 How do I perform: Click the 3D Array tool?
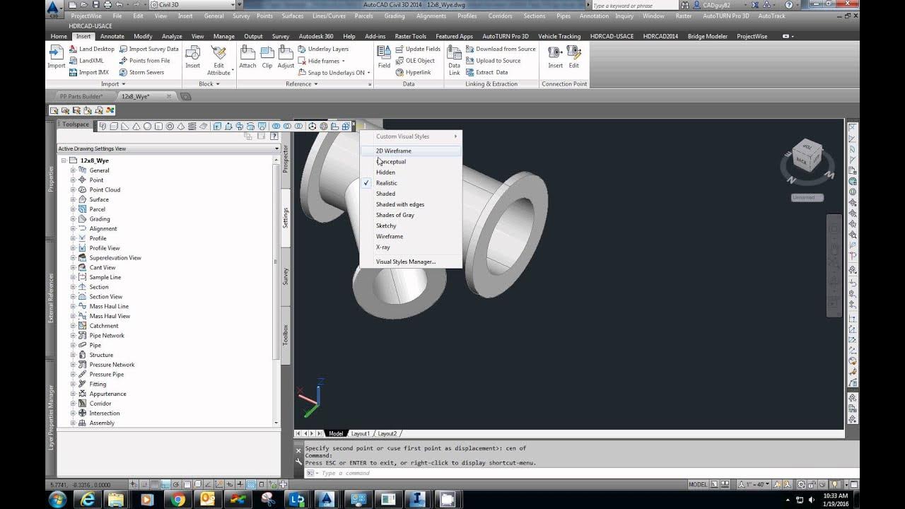point(346,127)
